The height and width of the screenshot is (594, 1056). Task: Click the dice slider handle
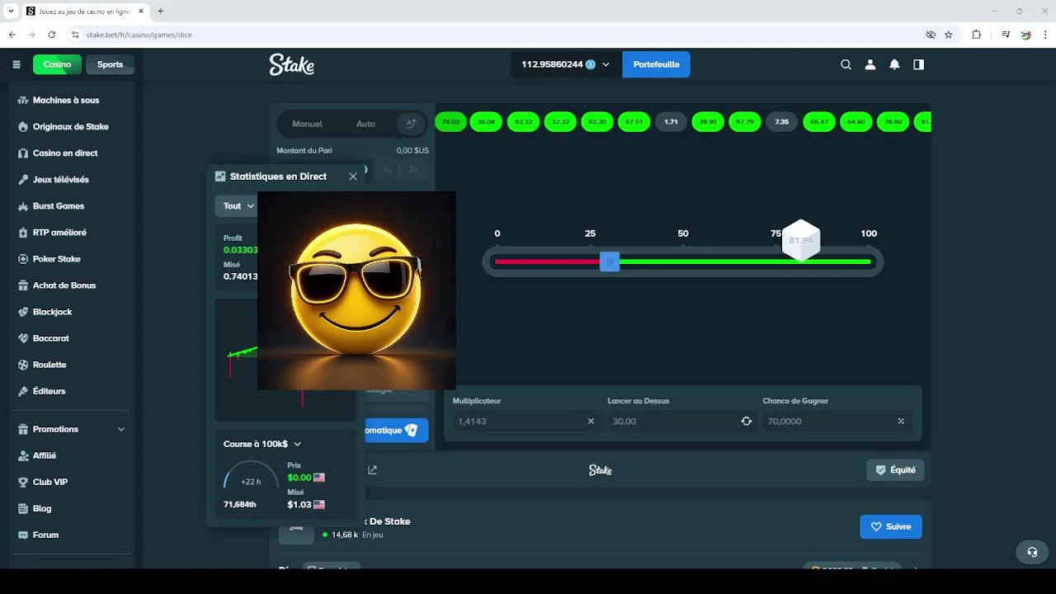pyautogui.click(x=610, y=262)
